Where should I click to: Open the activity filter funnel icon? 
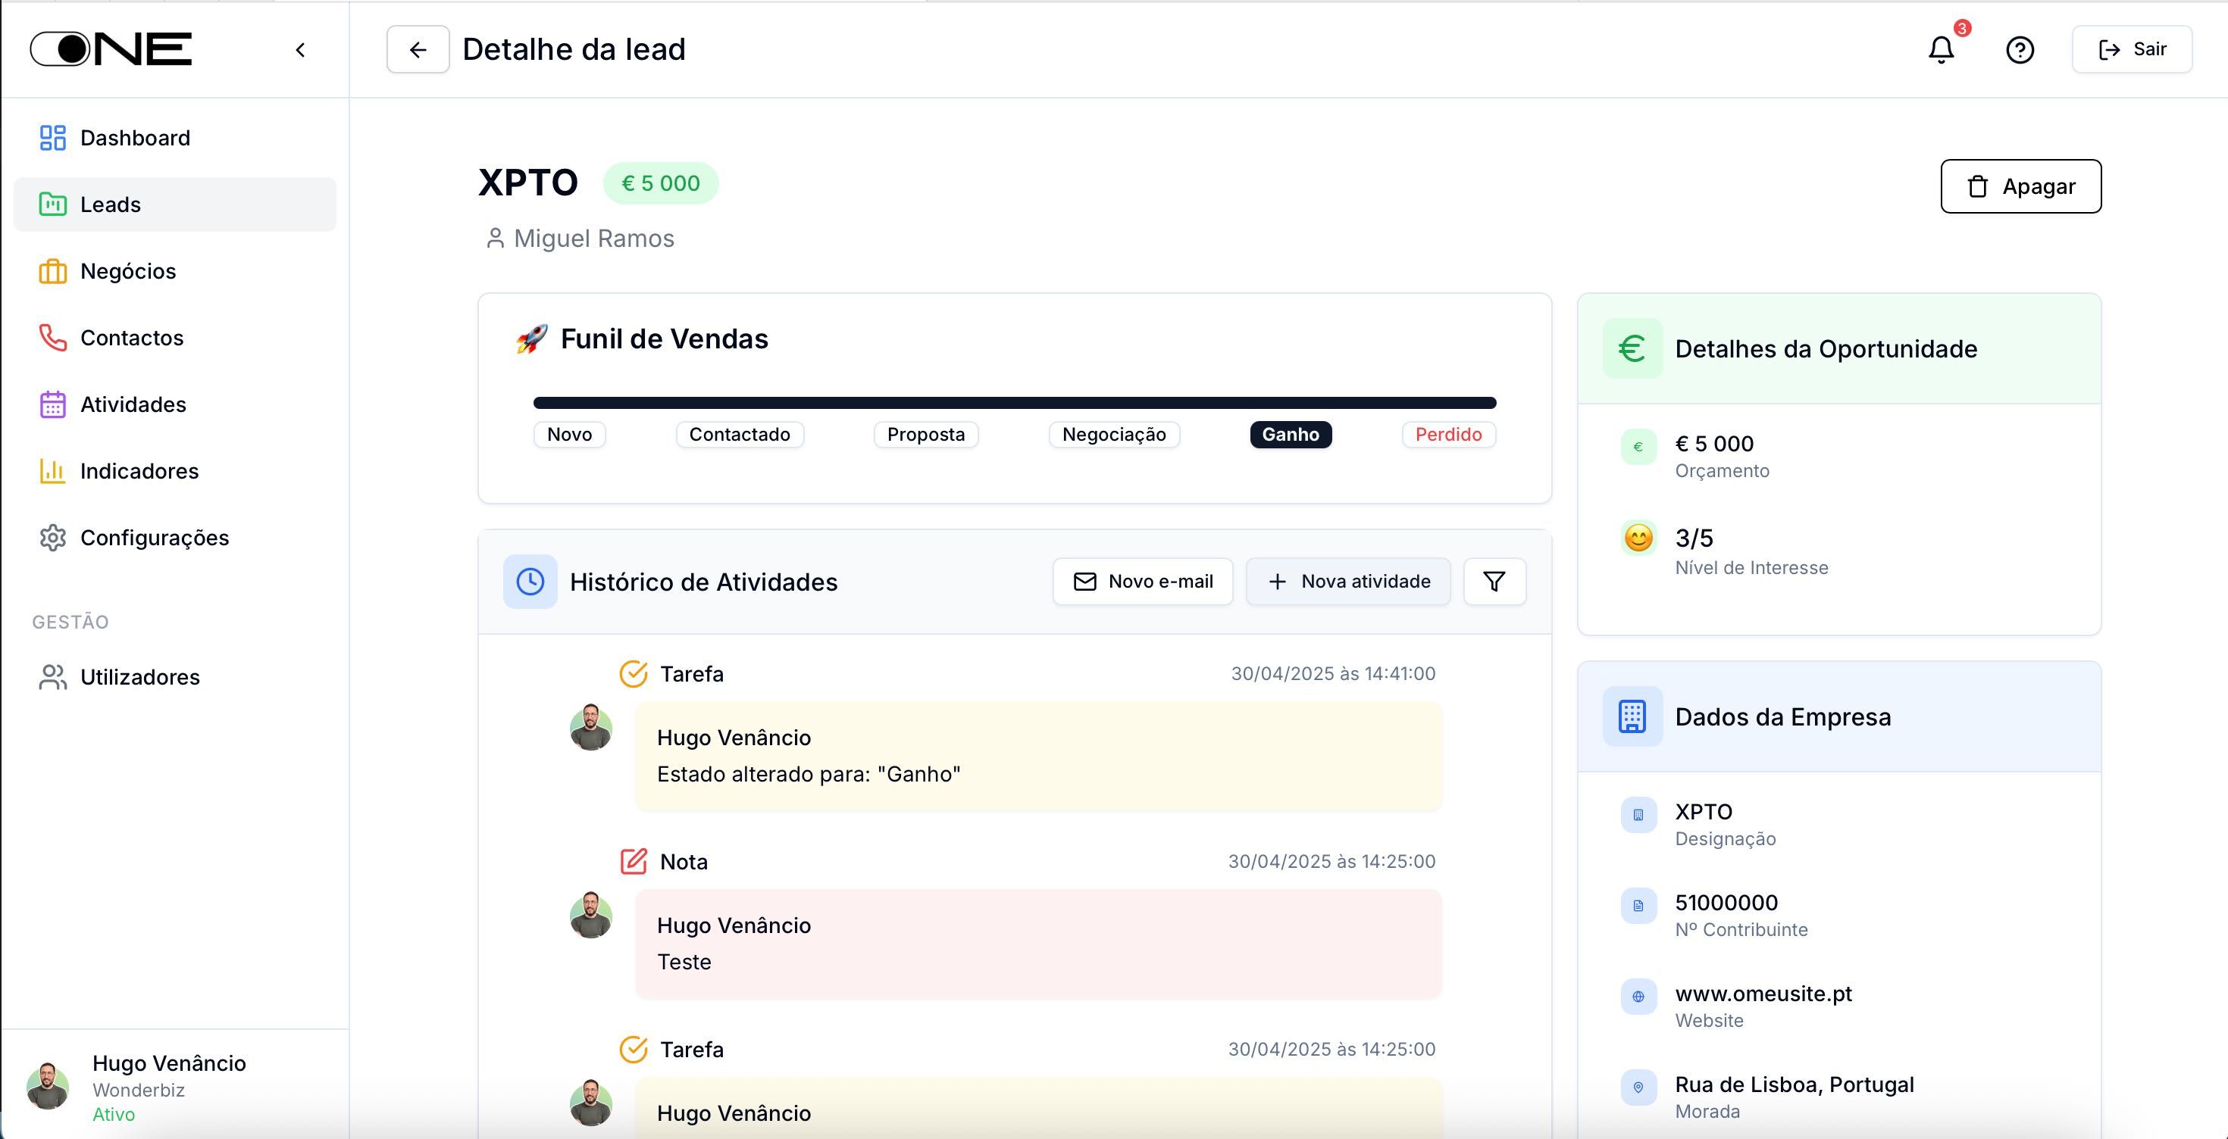coord(1494,582)
